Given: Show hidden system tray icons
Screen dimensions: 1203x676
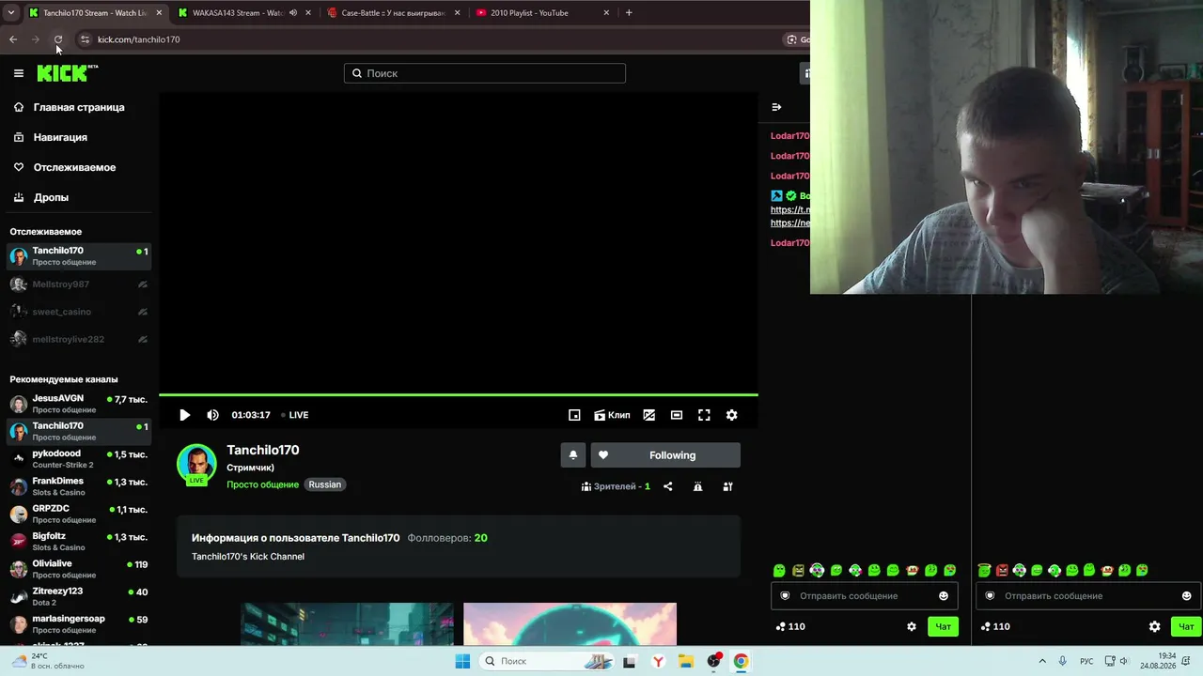Looking at the screenshot, I should (x=1042, y=661).
